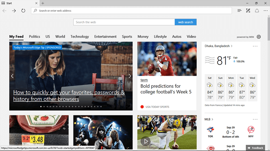Open the favorites and passwords tip headline
This screenshot has width=270, height=151.
coord(69,96)
